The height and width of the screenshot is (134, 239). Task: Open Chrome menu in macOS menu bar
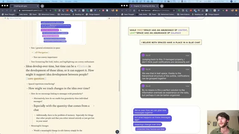click(x=10, y=1)
